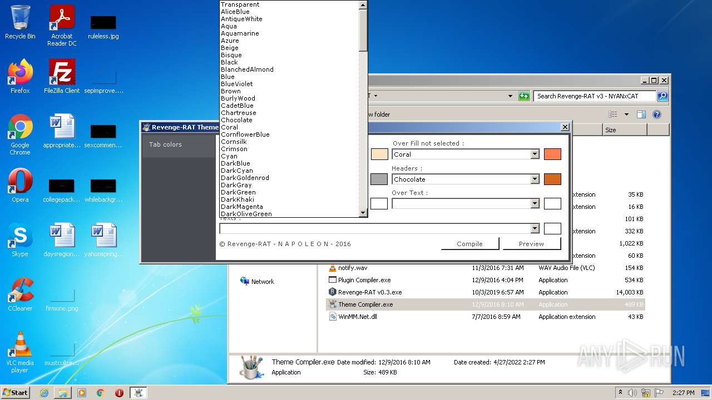
Task: Select VLC media player desktop icon
Action: (x=20, y=352)
